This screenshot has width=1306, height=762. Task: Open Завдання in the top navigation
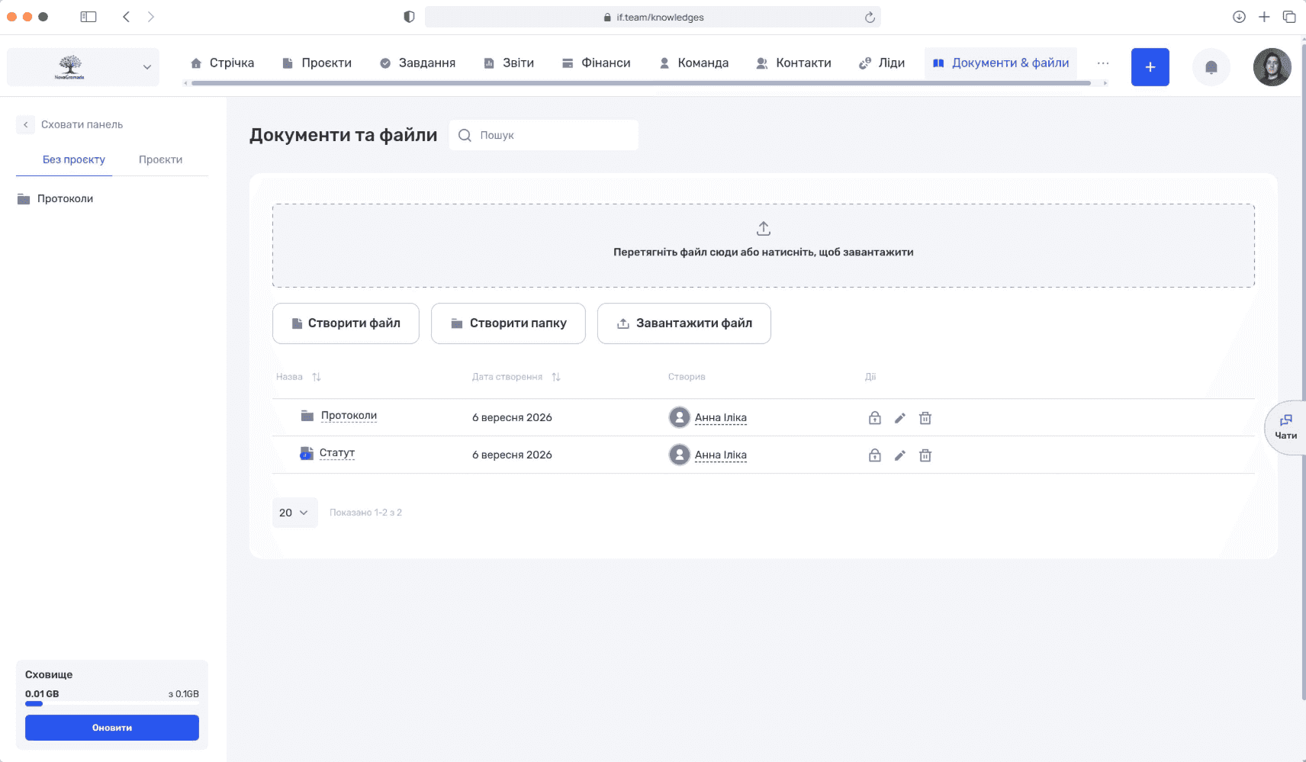pyautogui.click(x=417, y=63)
